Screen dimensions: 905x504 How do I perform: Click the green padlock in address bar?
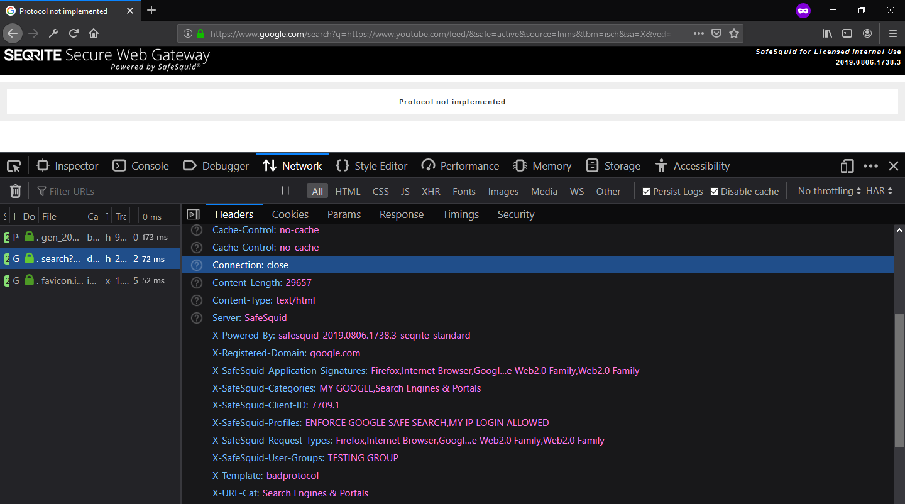click(x=200, y=33)
